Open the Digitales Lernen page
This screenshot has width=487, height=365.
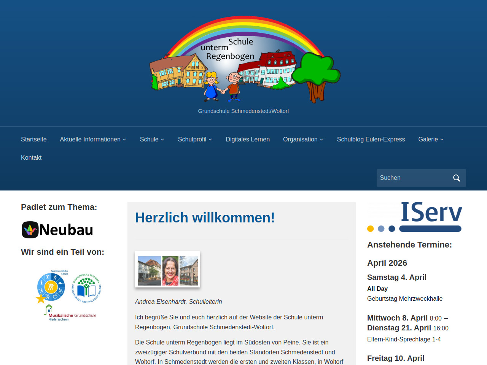(248, 140)
